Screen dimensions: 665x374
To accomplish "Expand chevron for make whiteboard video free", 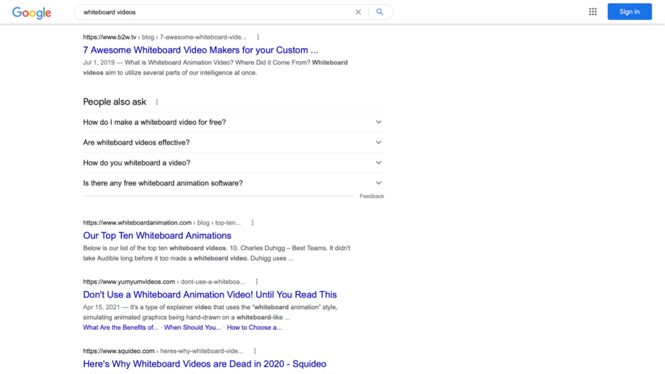I will pyautogui.click(x=379, y=122).
